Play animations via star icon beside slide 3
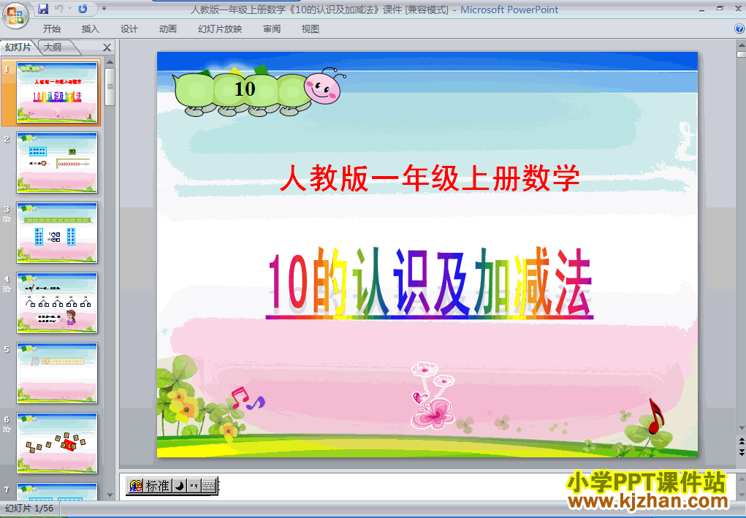 [x=7, y=219]
